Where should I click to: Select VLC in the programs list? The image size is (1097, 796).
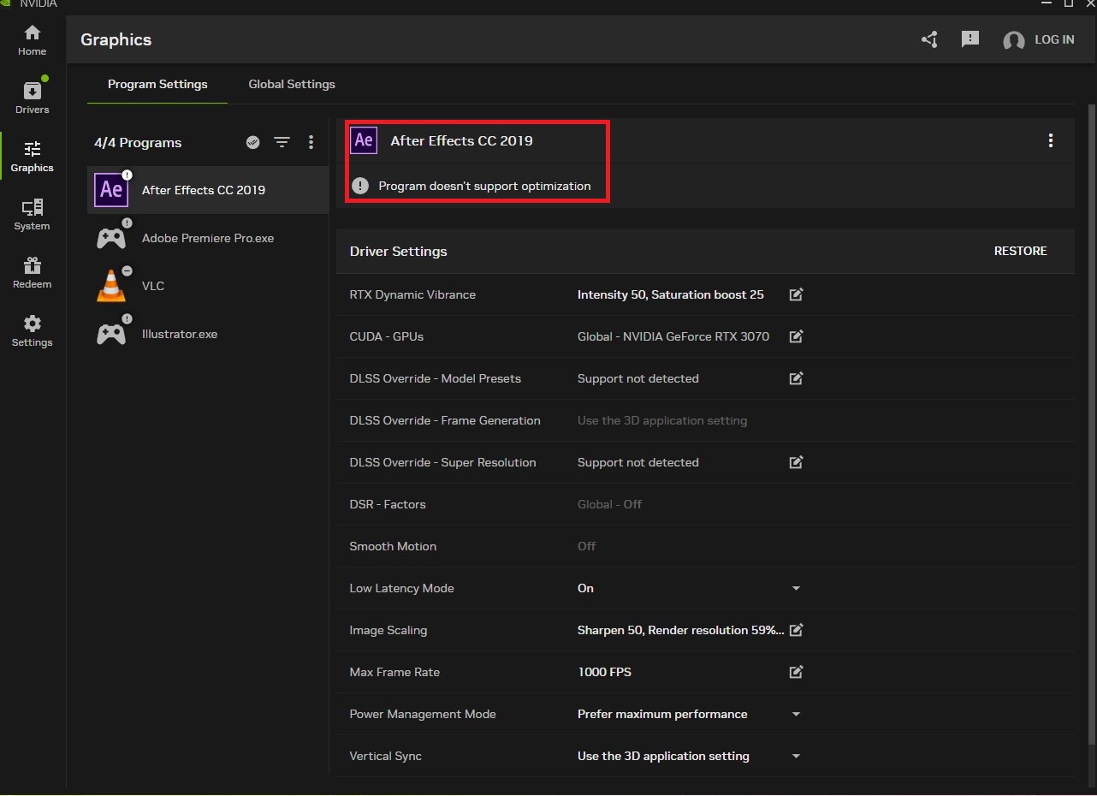(152, 286)
